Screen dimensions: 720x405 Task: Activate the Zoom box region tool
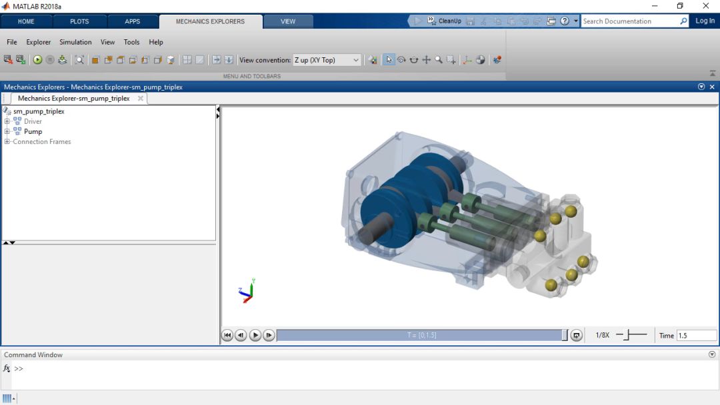coord(451,60)
